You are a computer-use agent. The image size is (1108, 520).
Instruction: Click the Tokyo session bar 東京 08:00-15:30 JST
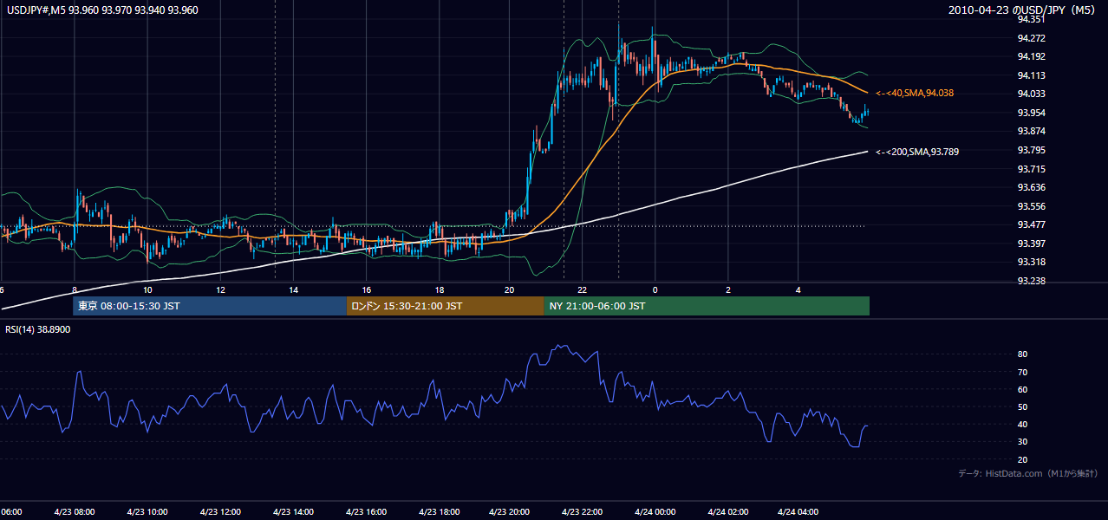(x=210, y=306)
